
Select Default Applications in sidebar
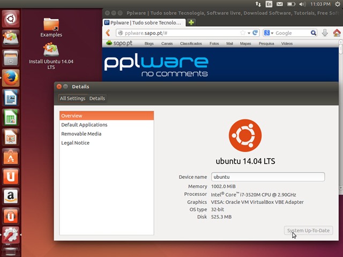[x=107, y=125]
